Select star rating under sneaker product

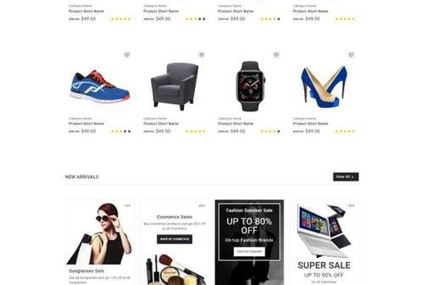(121, 131)
